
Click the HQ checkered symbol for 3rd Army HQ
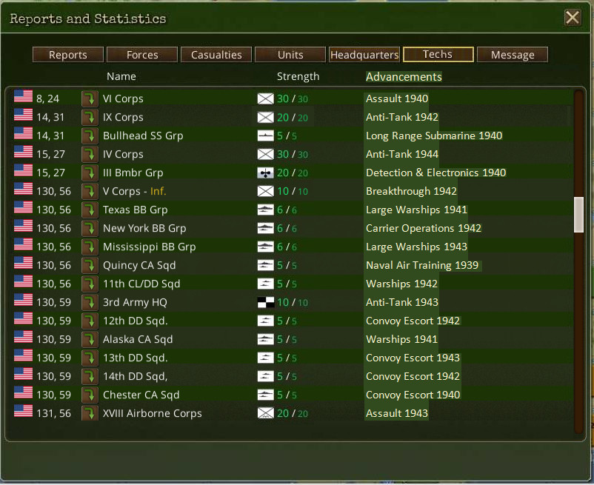coord(266,303)
